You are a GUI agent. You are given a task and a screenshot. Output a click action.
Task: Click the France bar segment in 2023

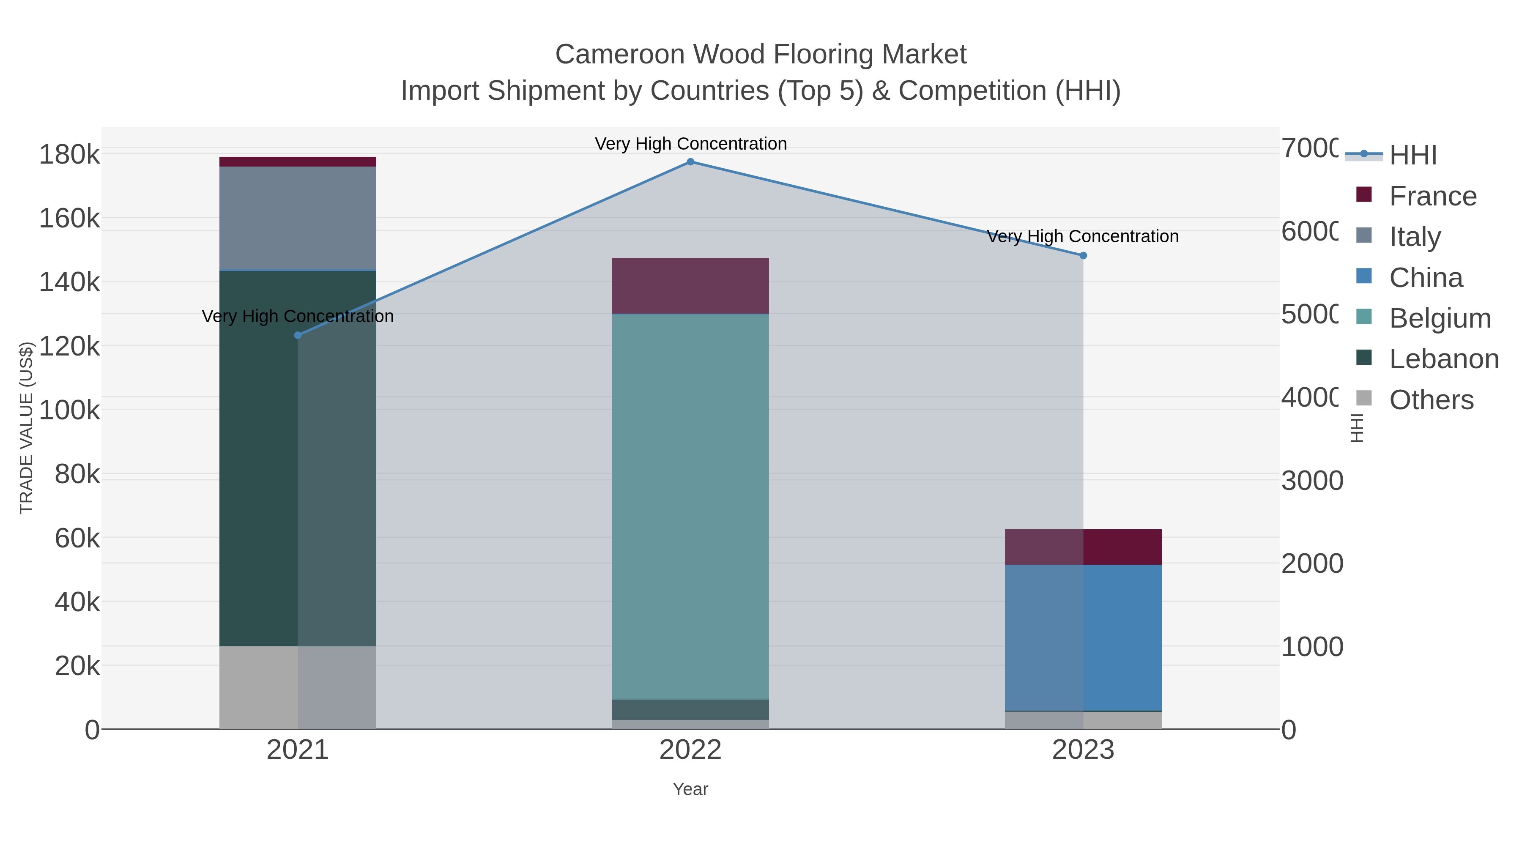tap(1083, 547)
